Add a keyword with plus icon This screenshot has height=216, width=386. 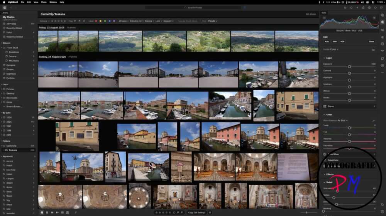point(35,156)
